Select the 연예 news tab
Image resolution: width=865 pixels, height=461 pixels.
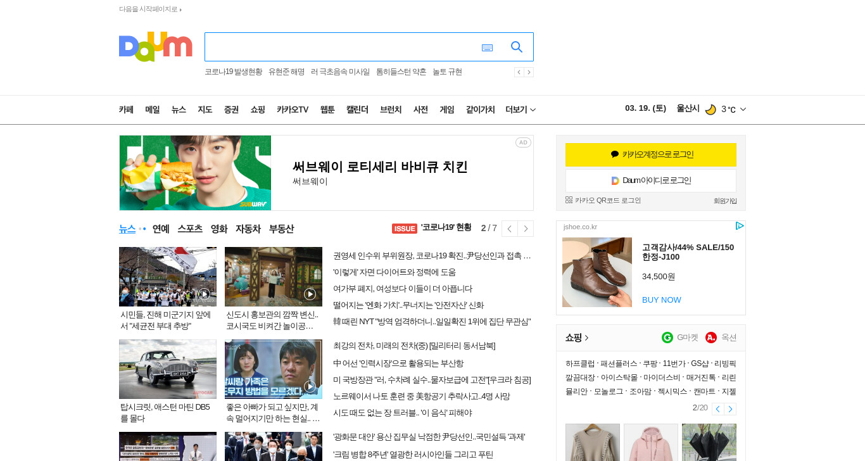coord(161,229)
